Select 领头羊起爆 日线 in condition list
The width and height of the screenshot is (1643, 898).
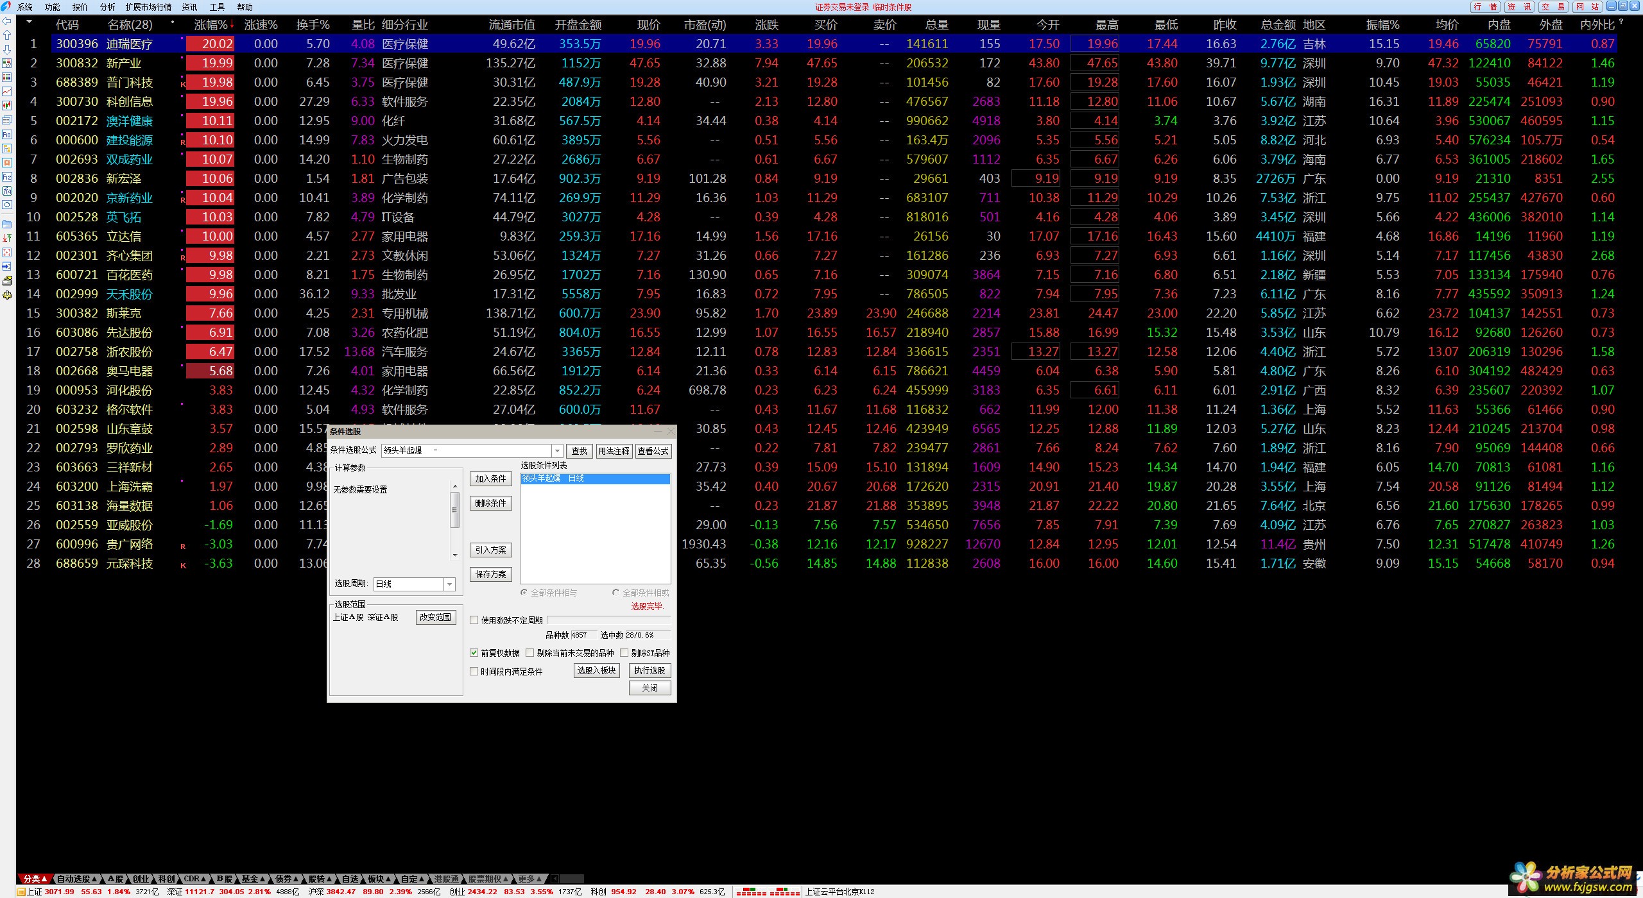(595, 479)
